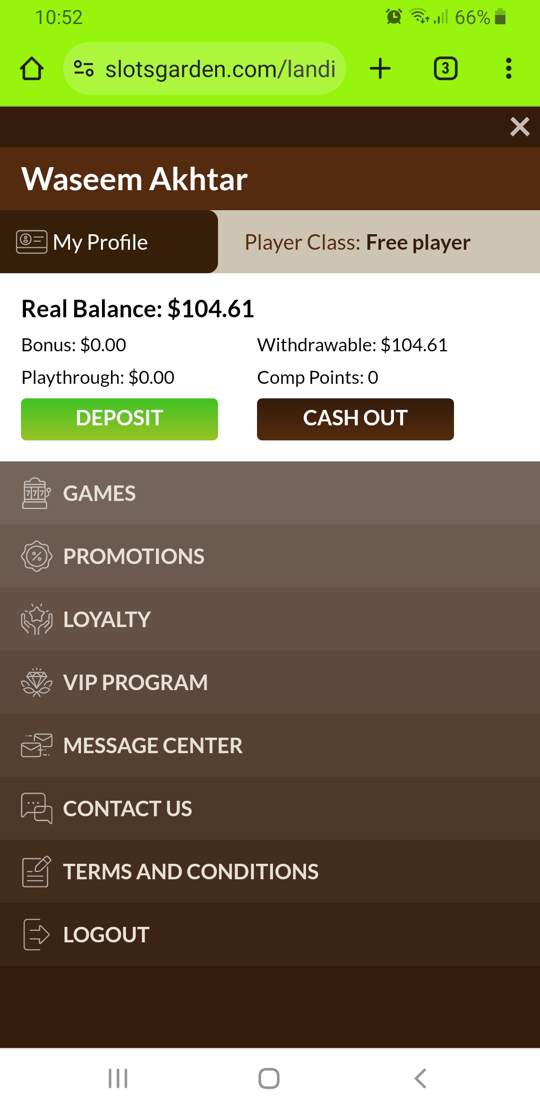Tap the VIP Program diamond icon
The image size is (540, 1111).
(36, 683)
